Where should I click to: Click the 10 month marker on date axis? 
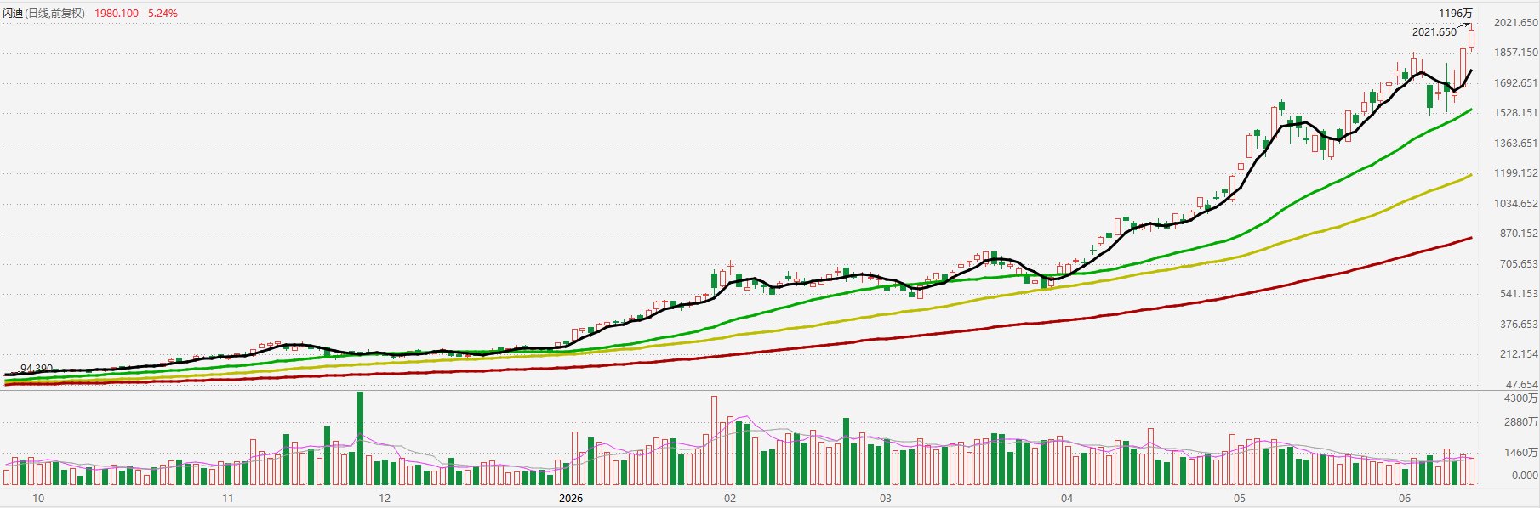[37, 498]
